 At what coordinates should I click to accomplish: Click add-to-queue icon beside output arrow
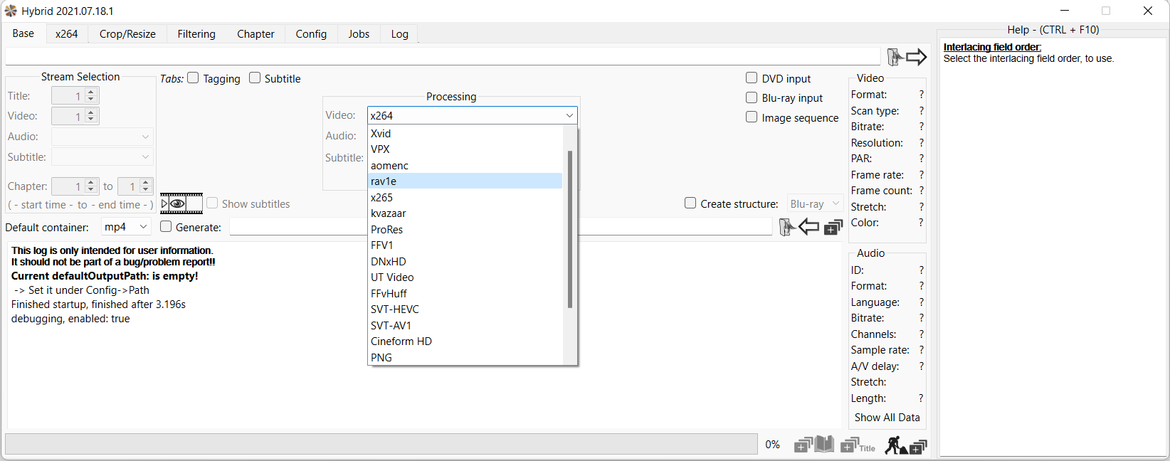pos(833,227)
